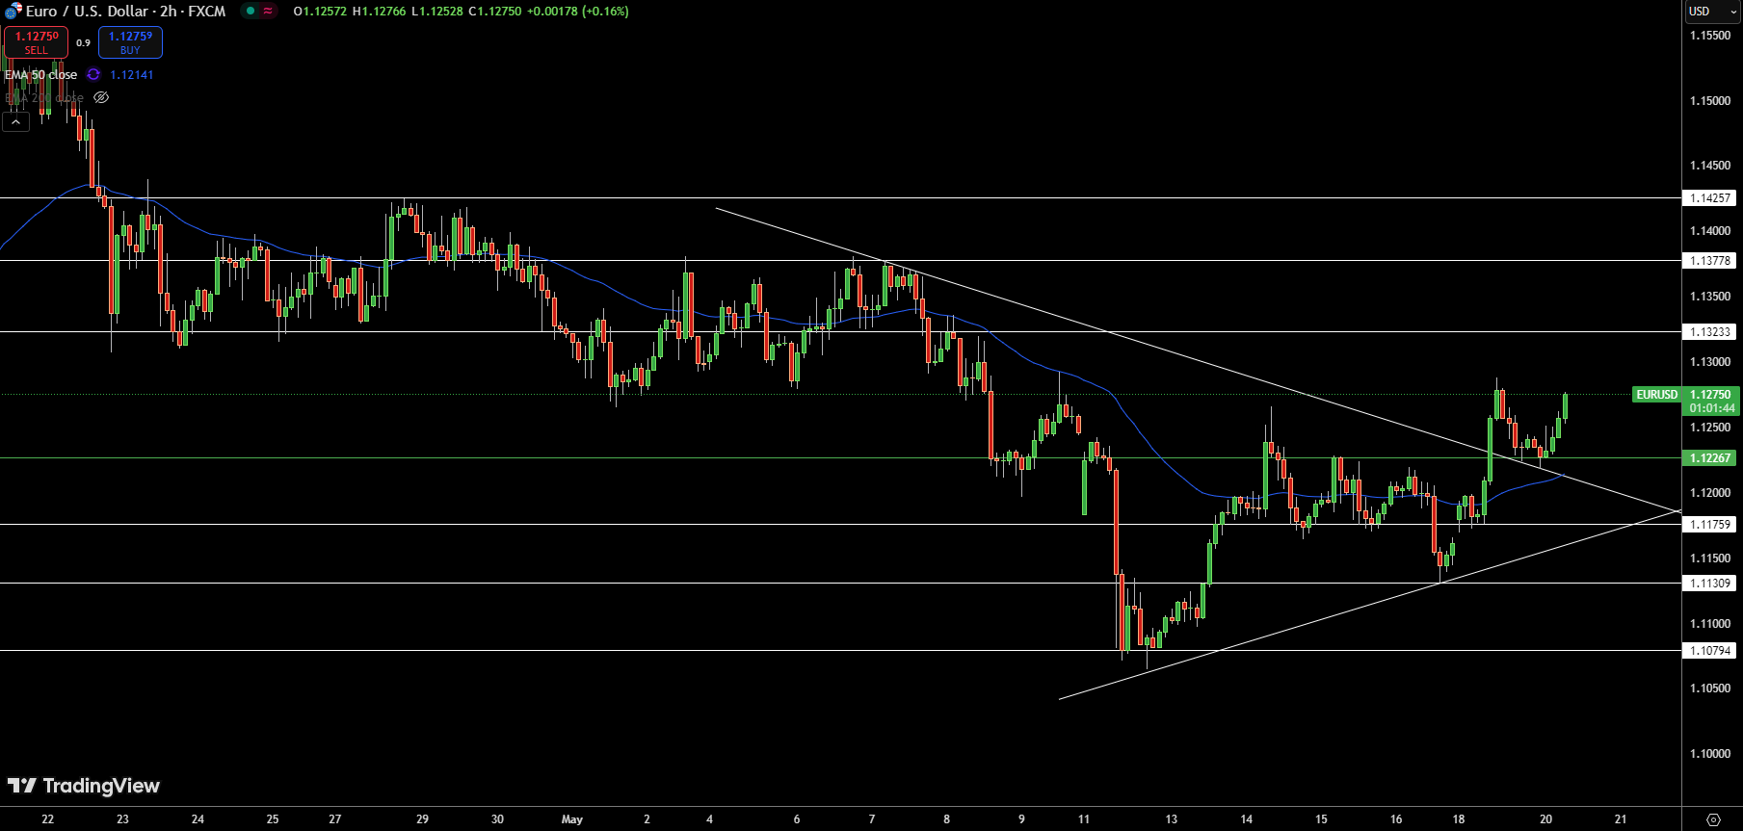This screenshot has width=1743, height=831.
Task: Click the close price C1.12750 in the header
Action: coord(494,12)
